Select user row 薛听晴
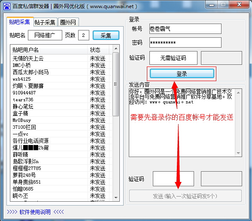The height and width of the screenshot is (221, 252). 61,154
